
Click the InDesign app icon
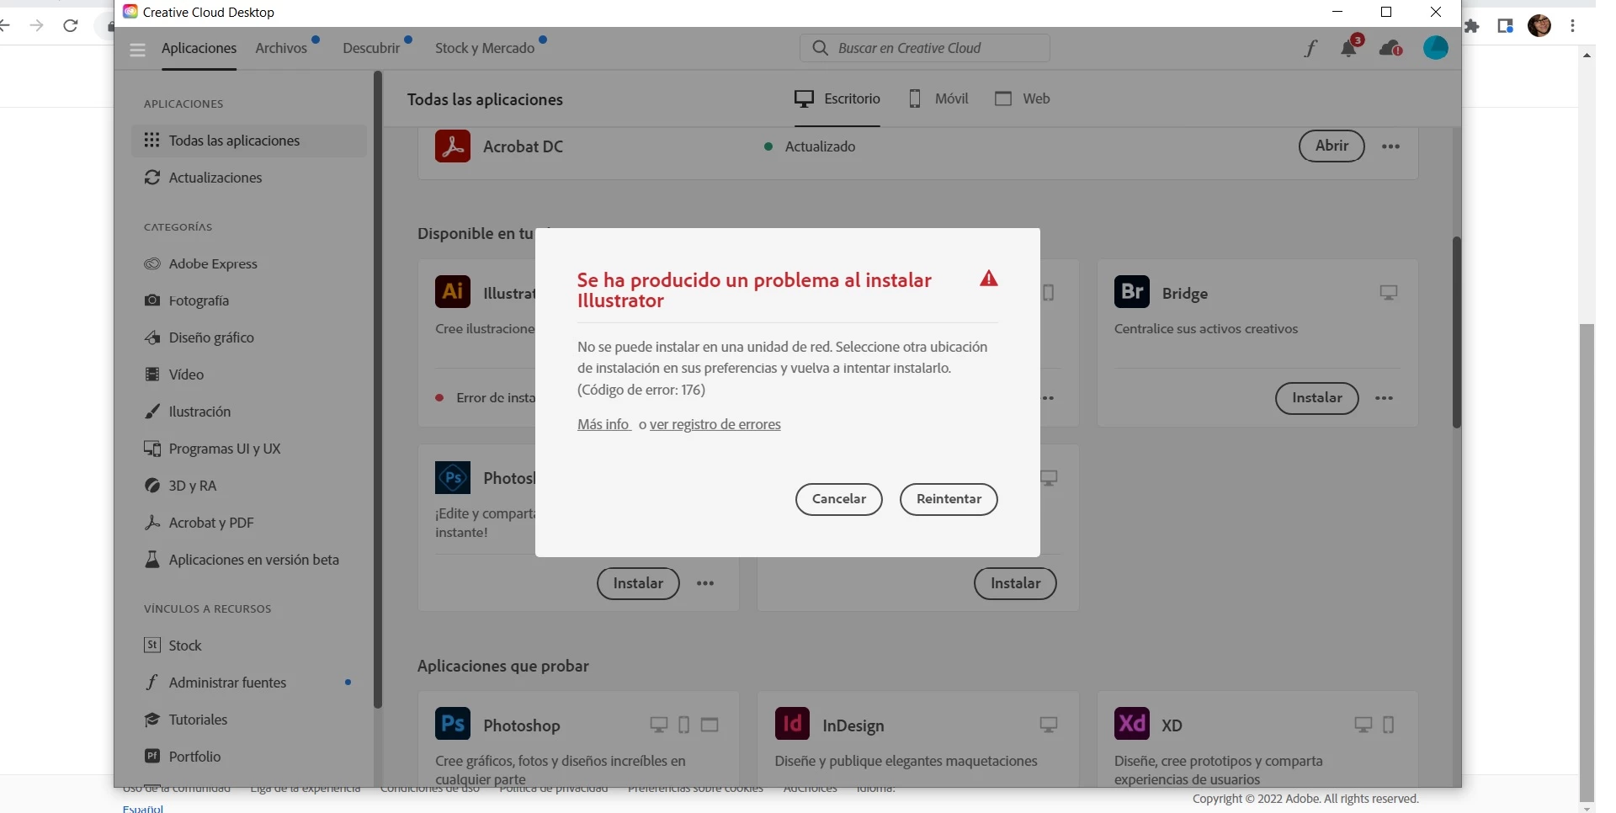(792, 724)
